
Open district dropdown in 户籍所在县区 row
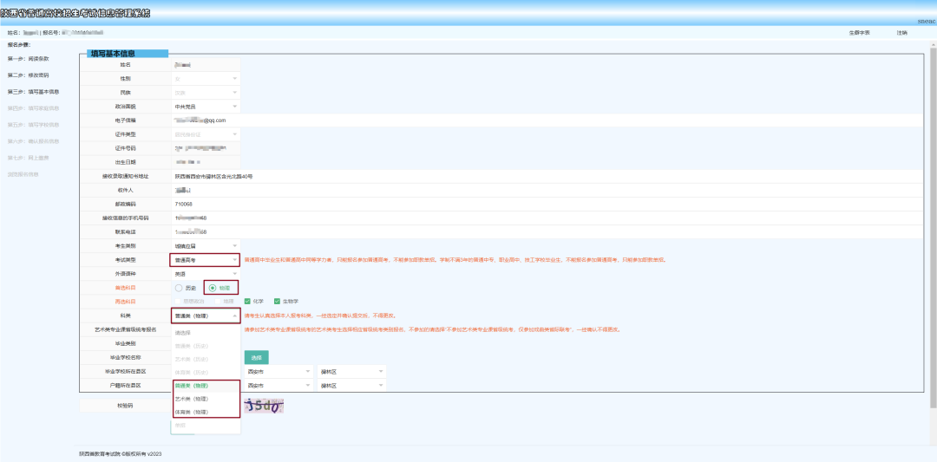pyautogui.click(x=351, y=386)
